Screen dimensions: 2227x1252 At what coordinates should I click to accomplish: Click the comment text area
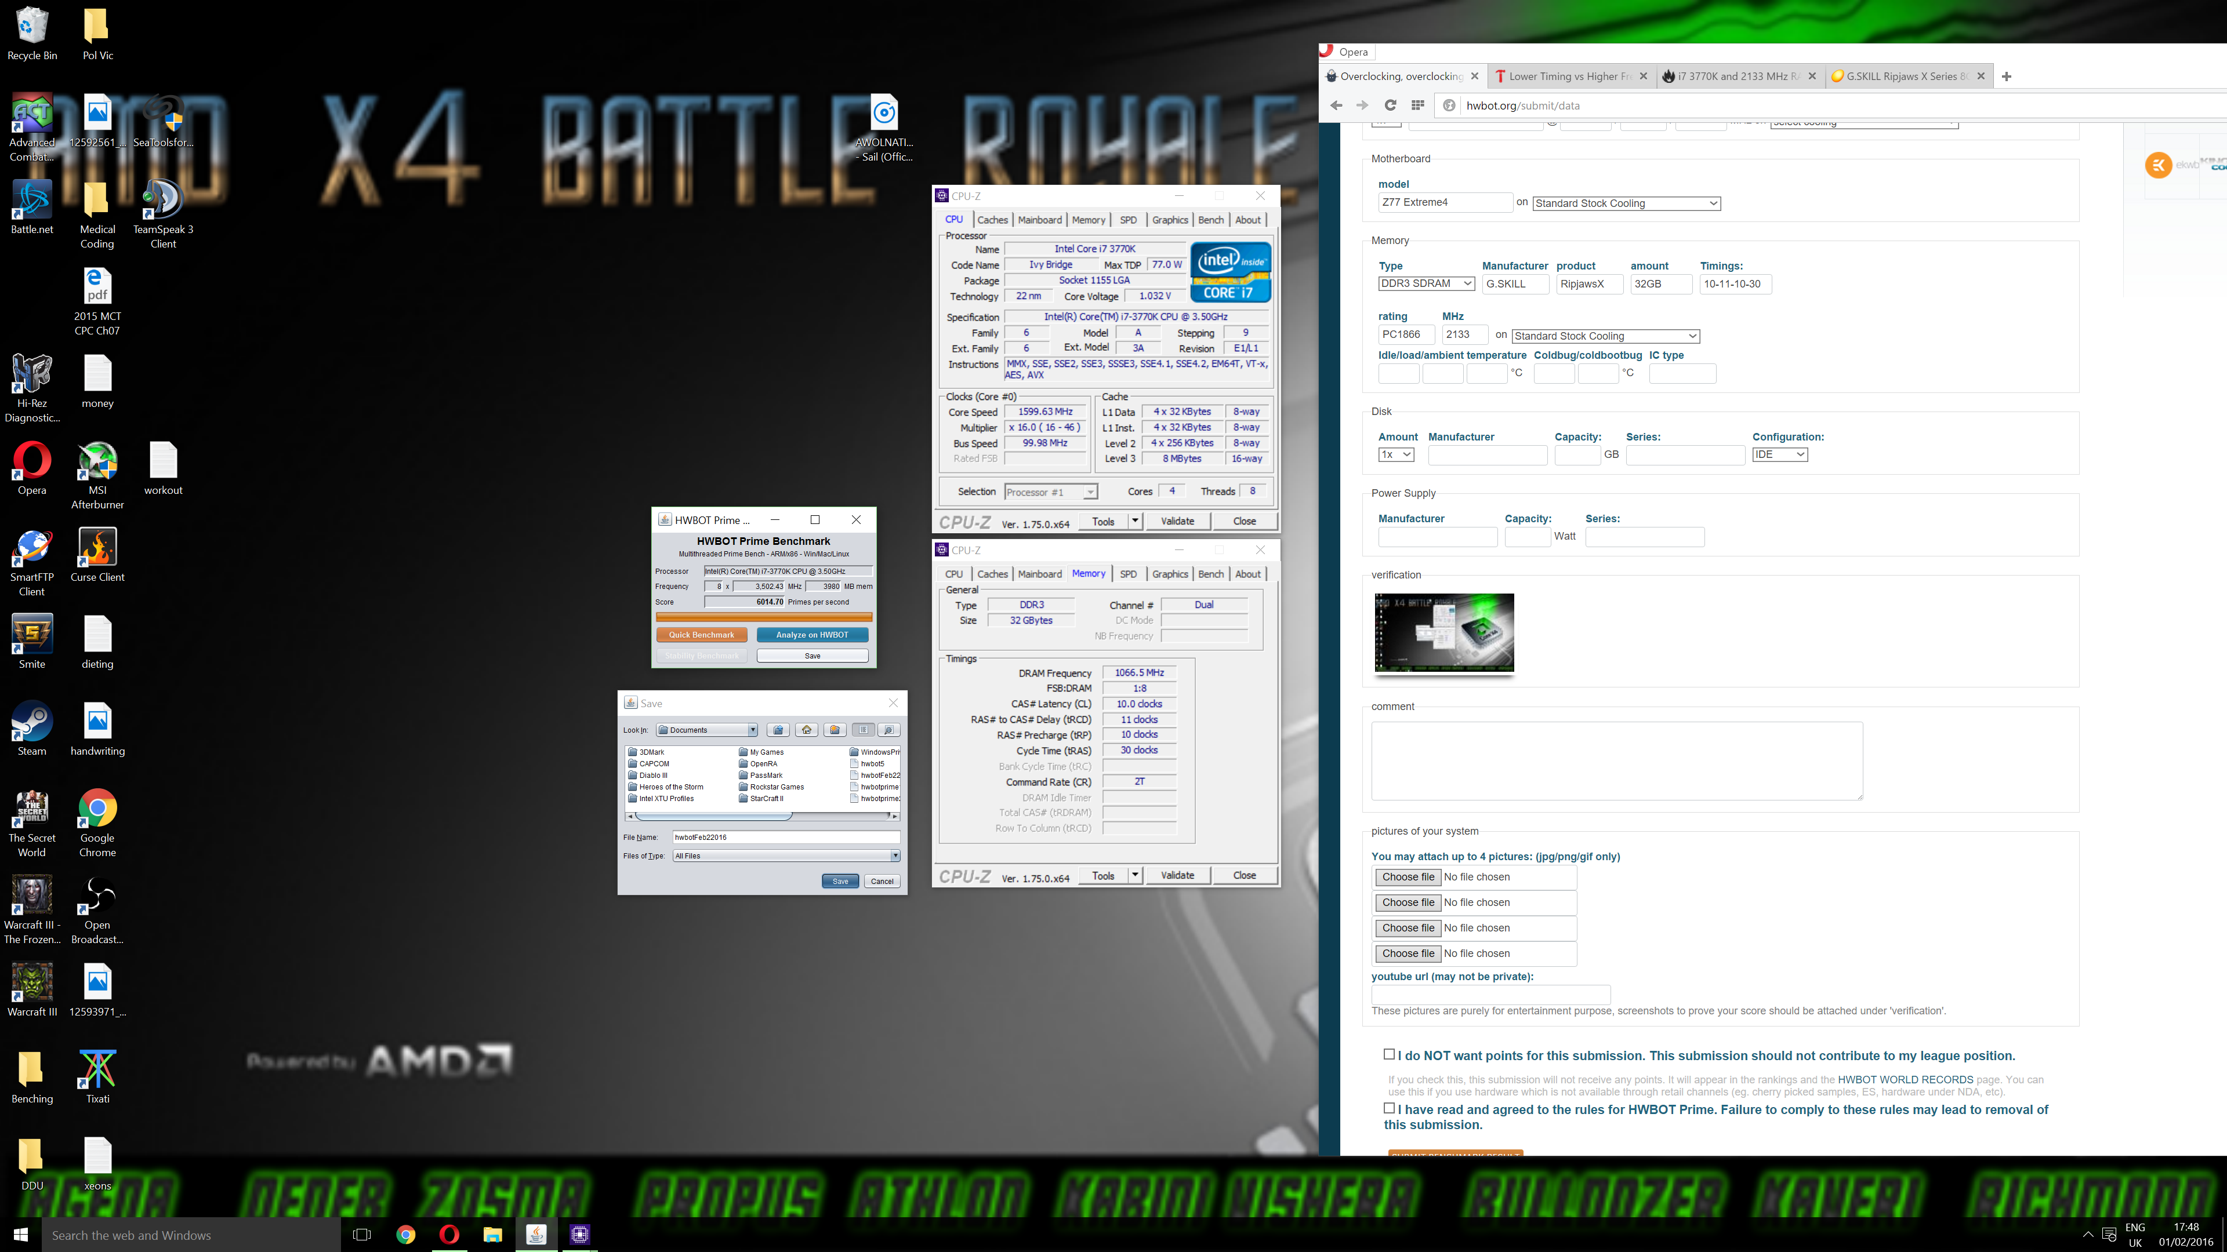(x=1617, y=761)
